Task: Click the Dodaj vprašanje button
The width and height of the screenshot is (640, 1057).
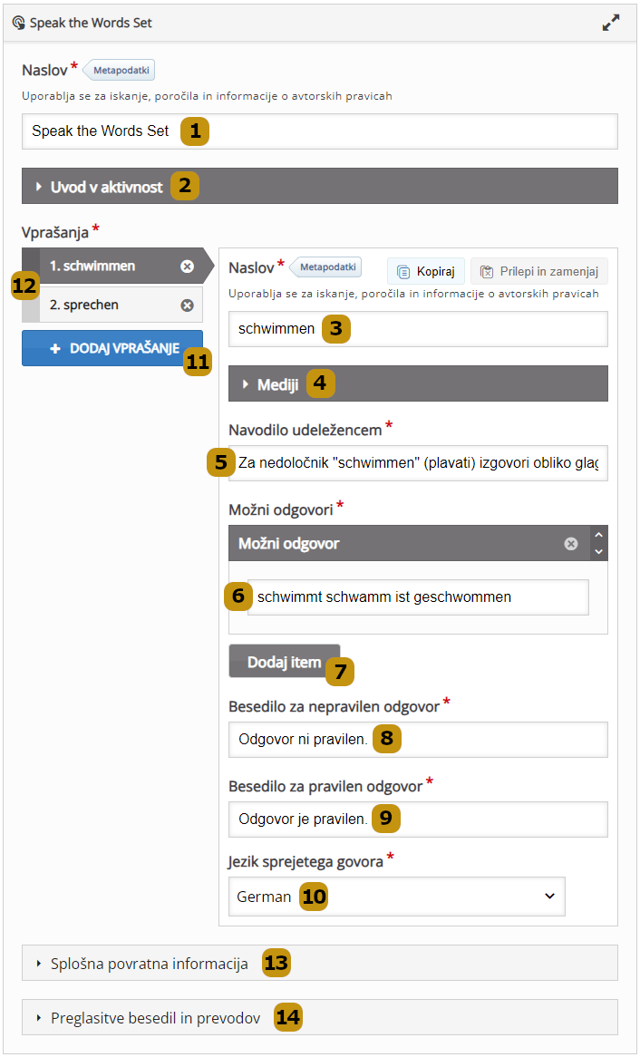Action: coord(112,348)
